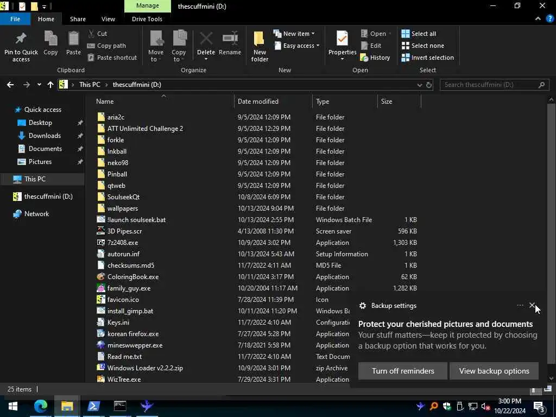
Task: Select the 3D Pipes.scr file
Action: click(124, 231)
